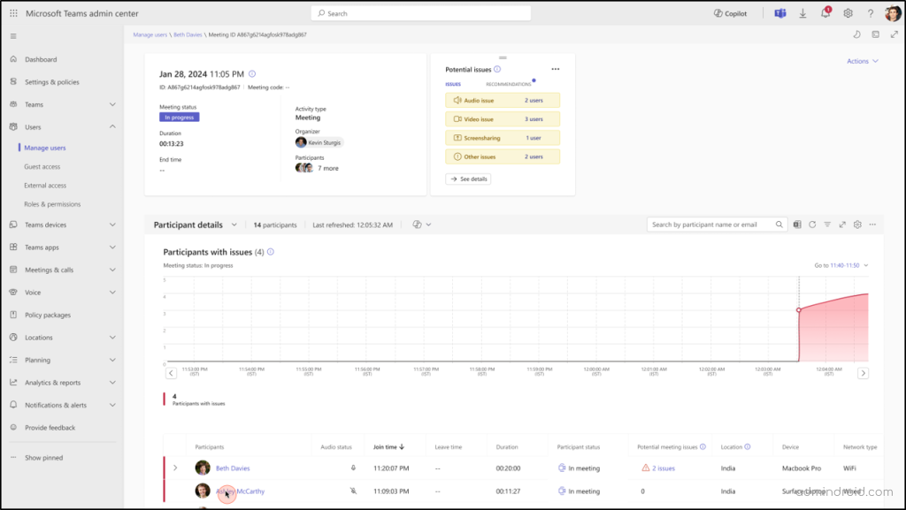Open the notifications bell
Screen dimensions: 906x510
(825, 12)
